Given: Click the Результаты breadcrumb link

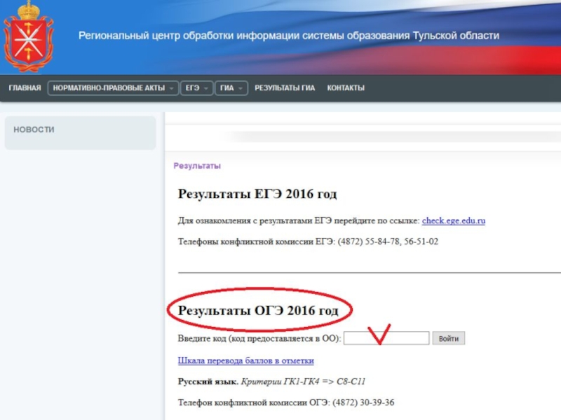Looking at the screenshot, I should coord(197,166).
